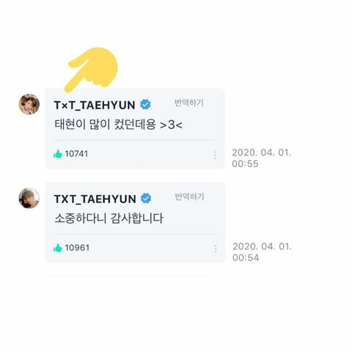Click the 2020. 04. 01. 00:54 timestamp
352x352 pixels.
coord(262,252)
